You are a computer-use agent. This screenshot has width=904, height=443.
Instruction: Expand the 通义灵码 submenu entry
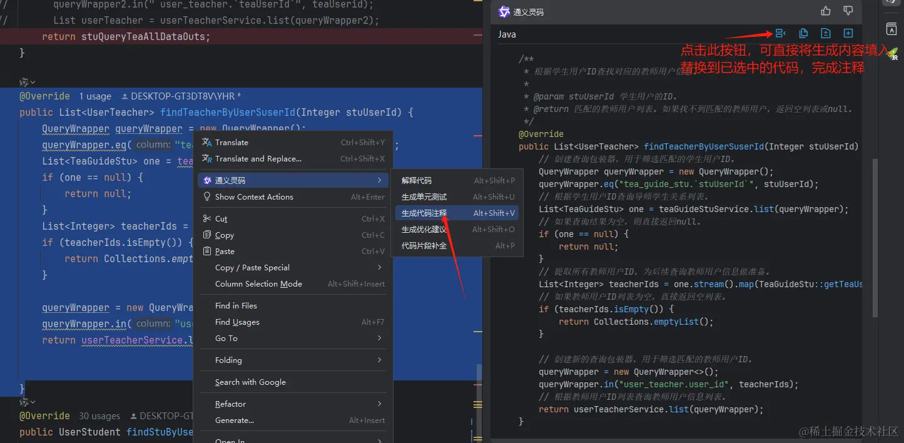(293, 180)
